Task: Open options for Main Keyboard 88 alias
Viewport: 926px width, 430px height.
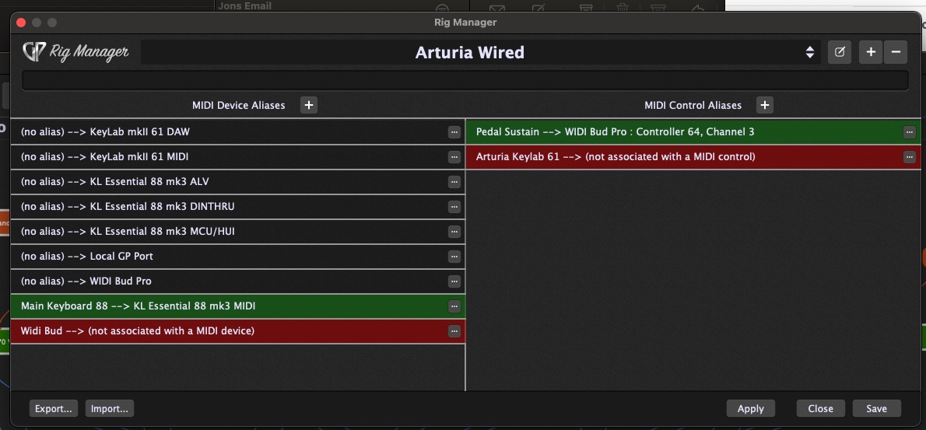Action: click(x=454, y=306)
